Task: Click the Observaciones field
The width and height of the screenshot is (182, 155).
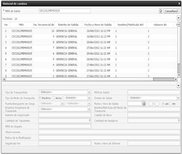Action: point(109,132)
